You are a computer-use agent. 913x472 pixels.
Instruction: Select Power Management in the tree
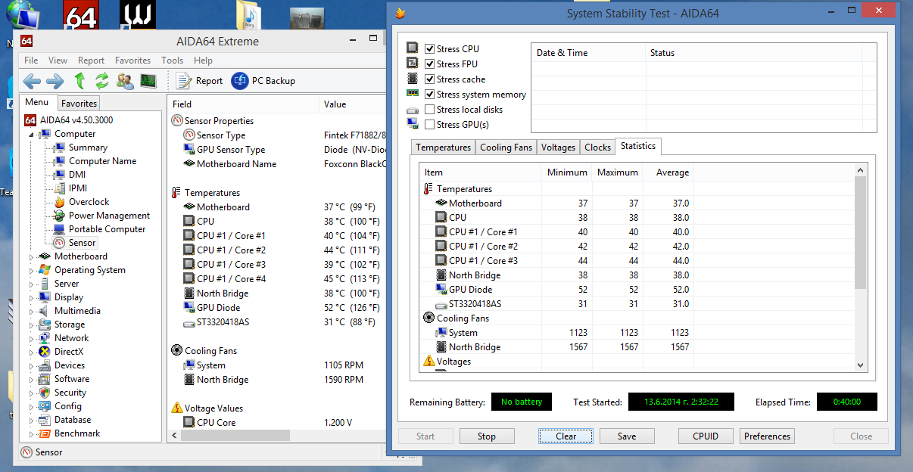click(x=109, y=216)
